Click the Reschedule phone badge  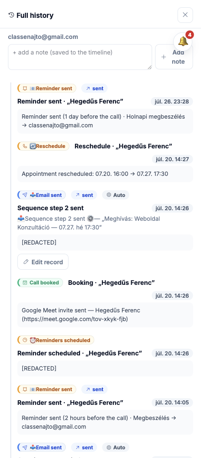click(x=43, y=146)
